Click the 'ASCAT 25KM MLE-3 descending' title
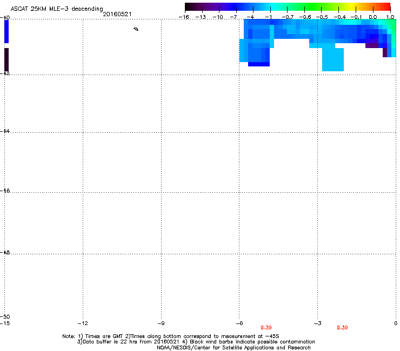The image size is (400, 351). pos(57,9)
